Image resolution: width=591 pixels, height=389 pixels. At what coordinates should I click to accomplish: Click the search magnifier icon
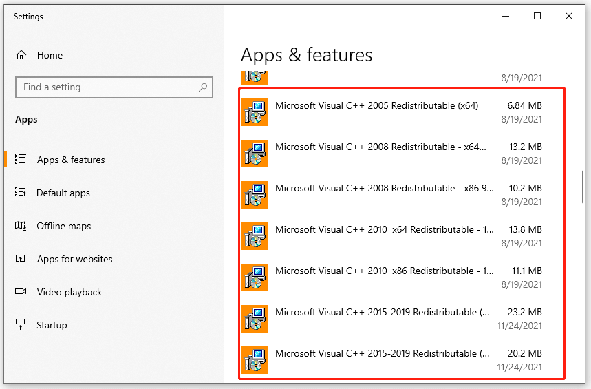coord(203,87)
